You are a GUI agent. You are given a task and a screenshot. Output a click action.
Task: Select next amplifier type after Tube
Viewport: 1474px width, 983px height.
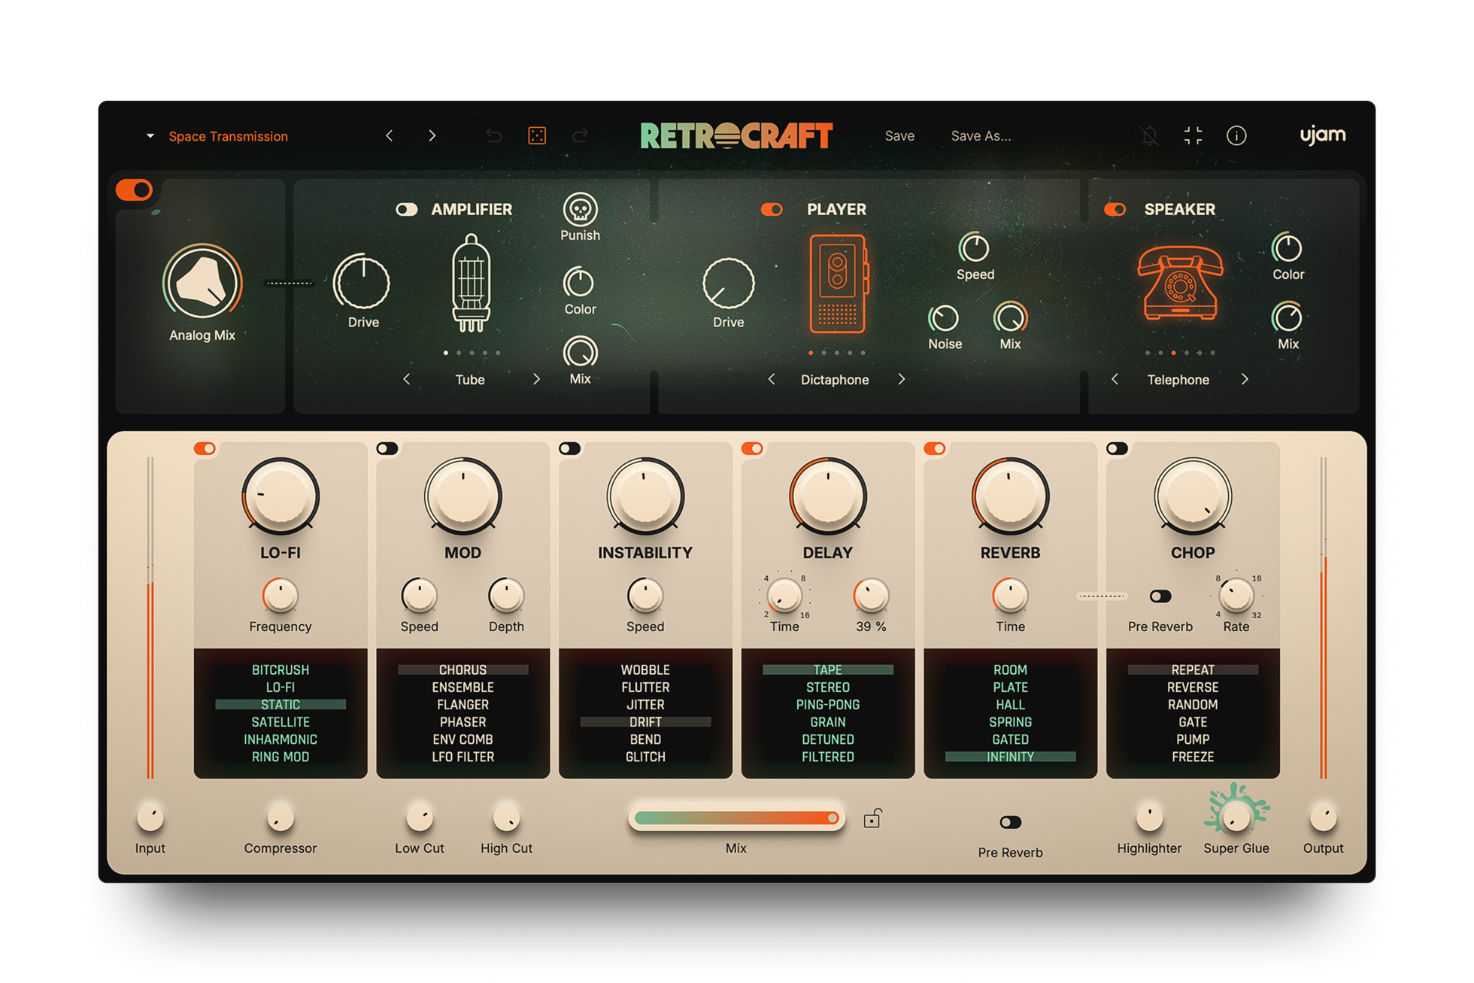coord(536,379)
